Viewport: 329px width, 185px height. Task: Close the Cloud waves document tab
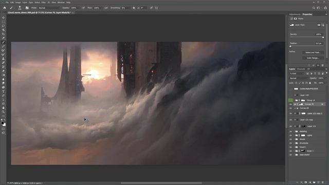coord(73,12)
